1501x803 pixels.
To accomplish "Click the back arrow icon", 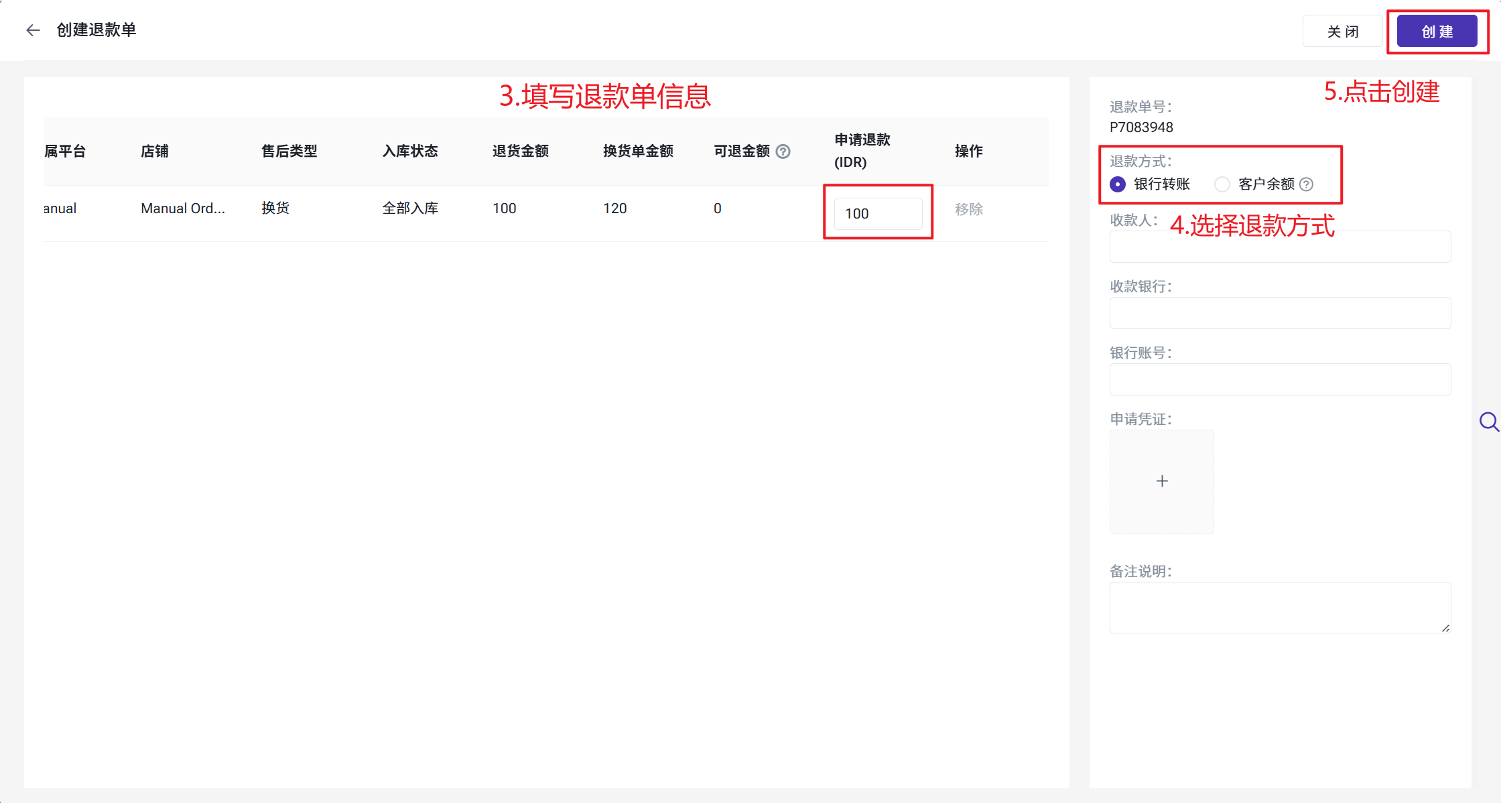I will click(x=33, y=30).
